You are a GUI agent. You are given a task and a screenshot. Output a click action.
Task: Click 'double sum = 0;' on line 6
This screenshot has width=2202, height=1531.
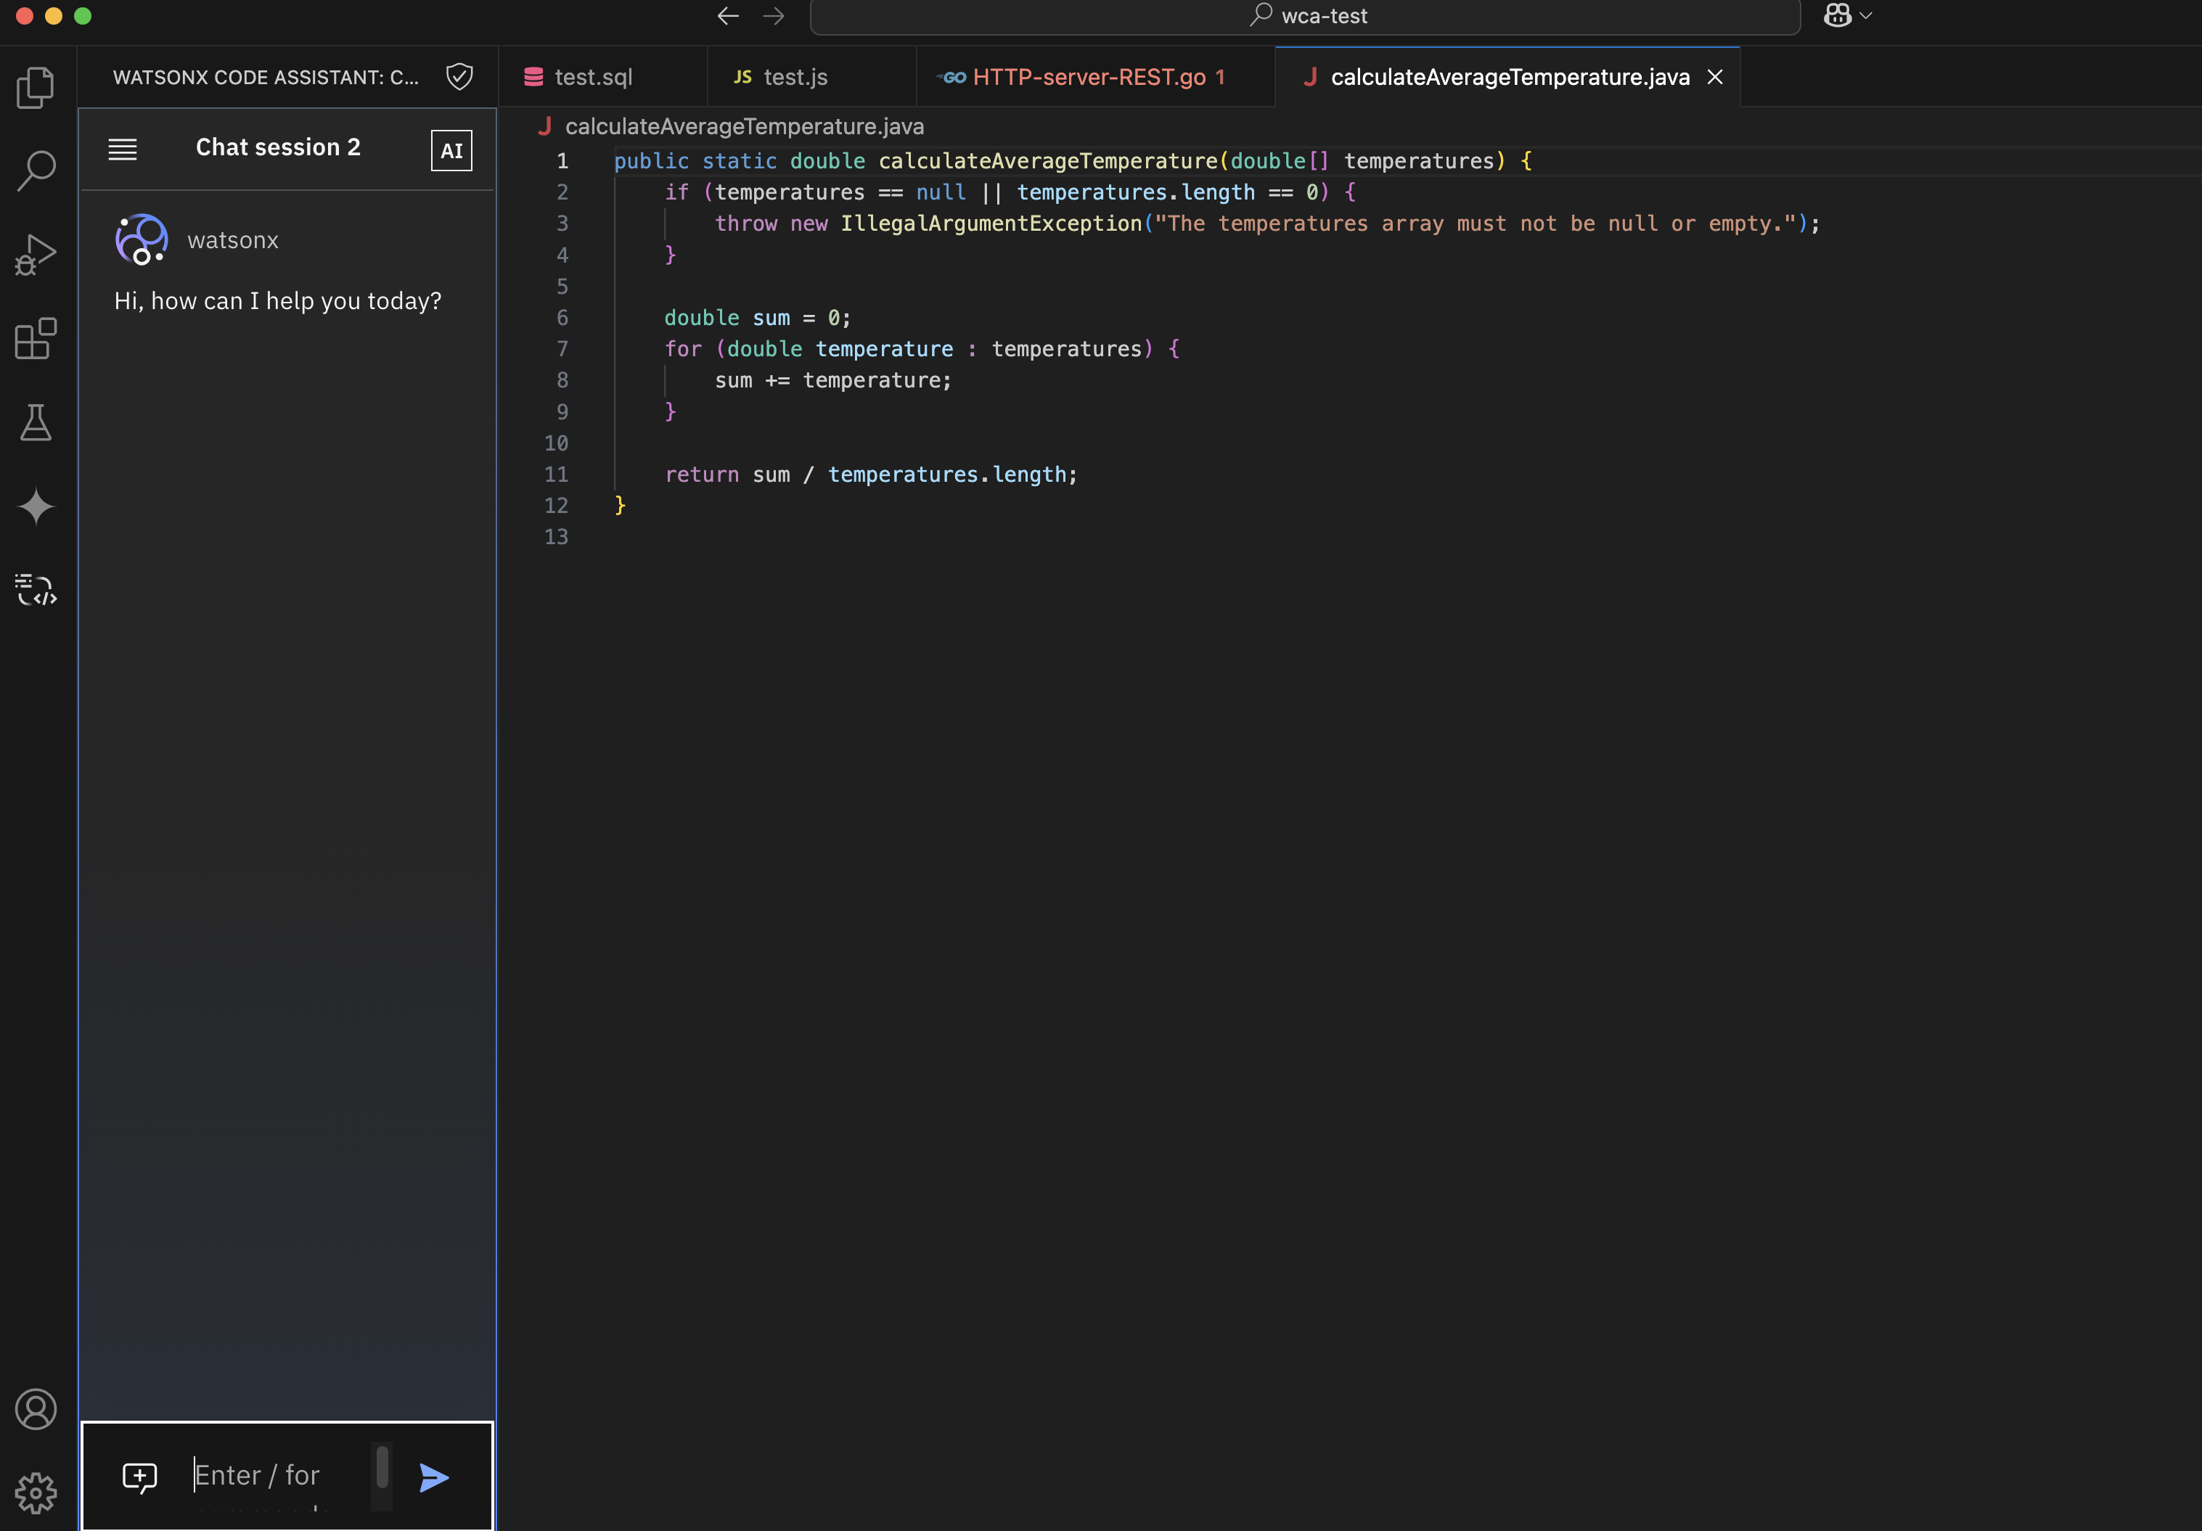[x=758, y=317]
